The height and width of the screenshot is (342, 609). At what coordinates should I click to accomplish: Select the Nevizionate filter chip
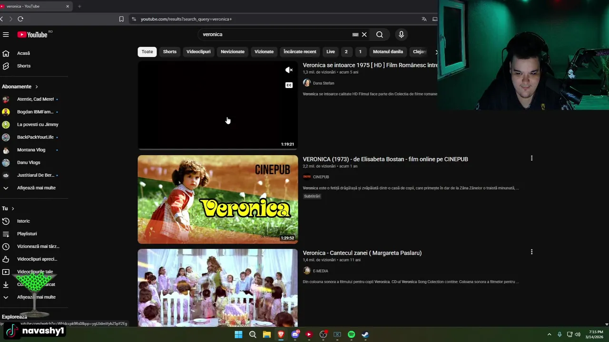click(233, 52)
